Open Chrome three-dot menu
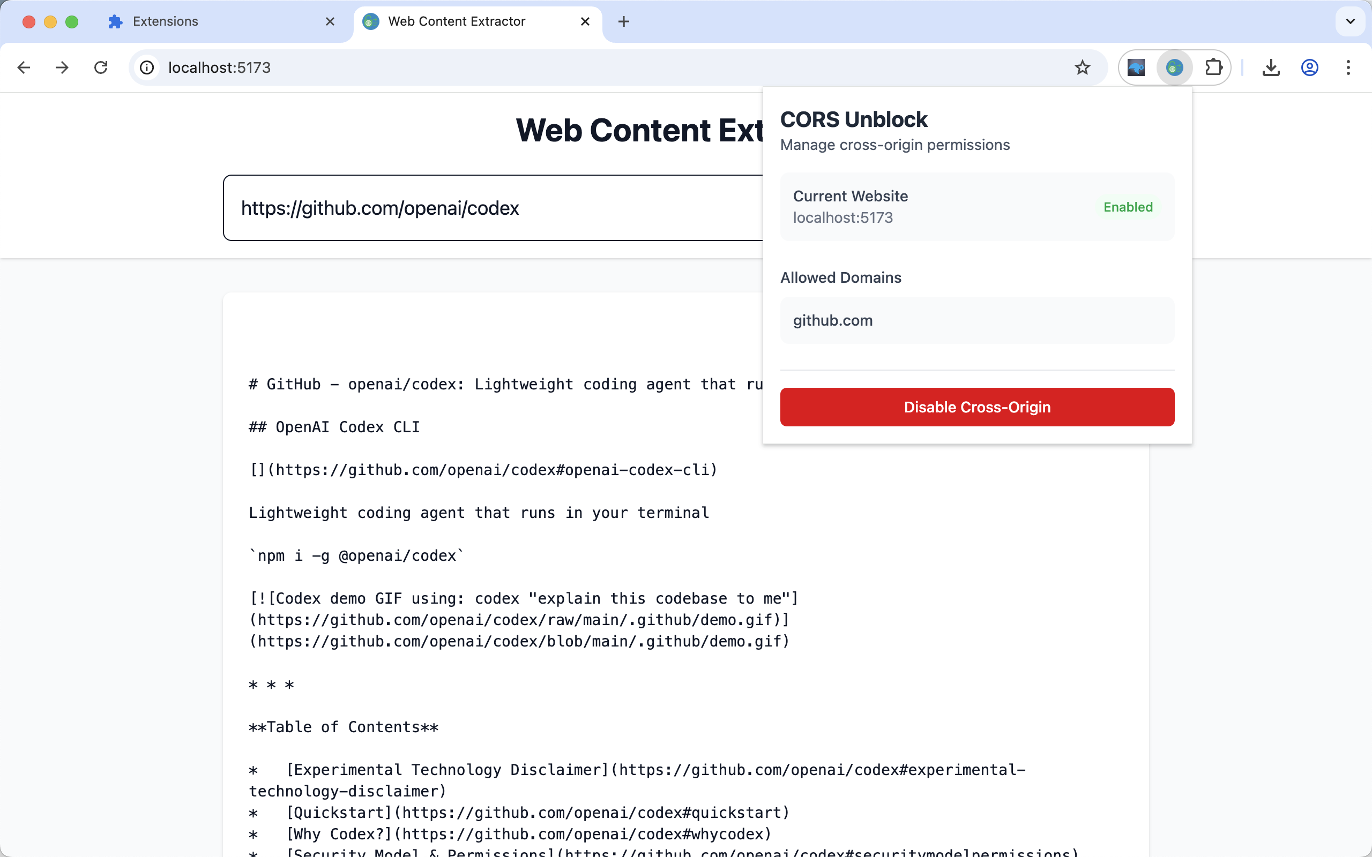This screenshot has width=1372, height=857. 1348,67
